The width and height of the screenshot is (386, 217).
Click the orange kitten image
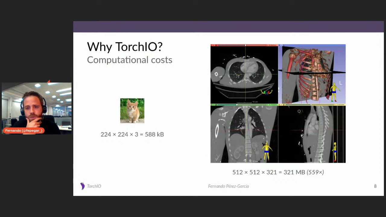(132, 111)
